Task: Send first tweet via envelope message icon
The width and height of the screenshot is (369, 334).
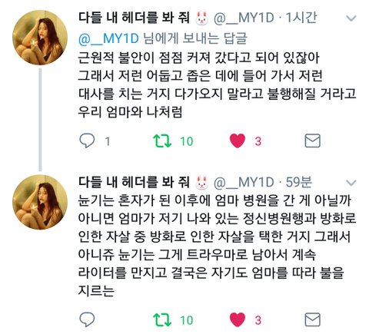Action: [313, 141]
